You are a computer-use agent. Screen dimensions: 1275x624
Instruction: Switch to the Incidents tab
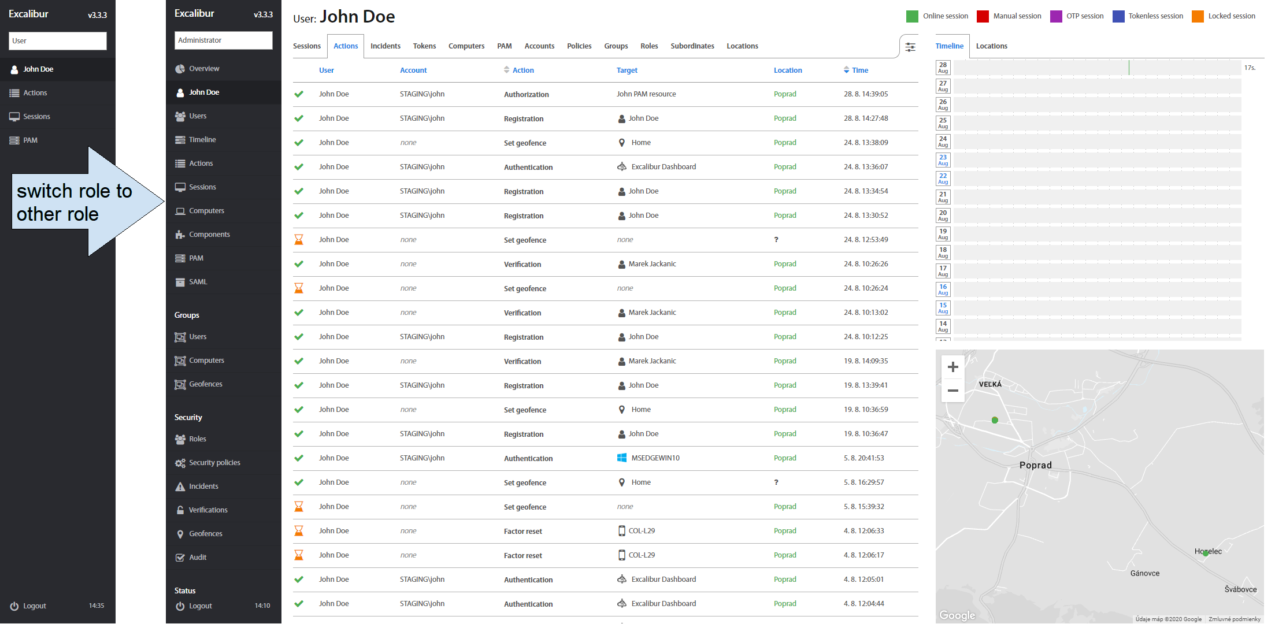385,46
